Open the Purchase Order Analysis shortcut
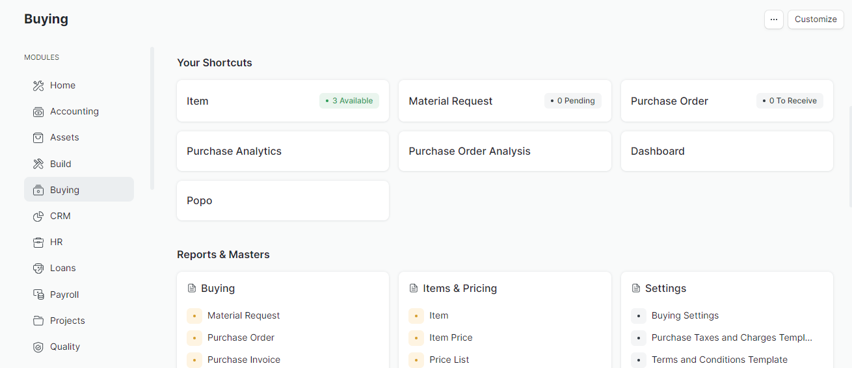This screenshot has width=852, height=368. pyautogui.click(x=504, y=151)
